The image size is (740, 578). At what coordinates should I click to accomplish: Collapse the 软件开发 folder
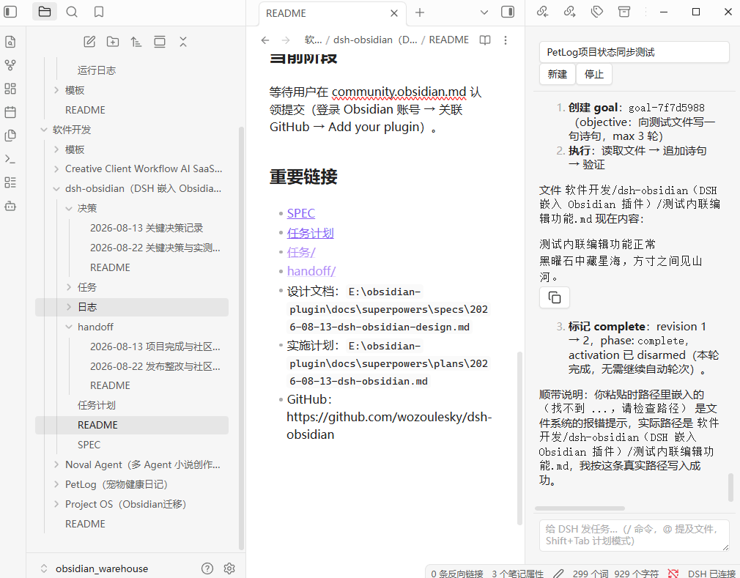click(45, 130)
